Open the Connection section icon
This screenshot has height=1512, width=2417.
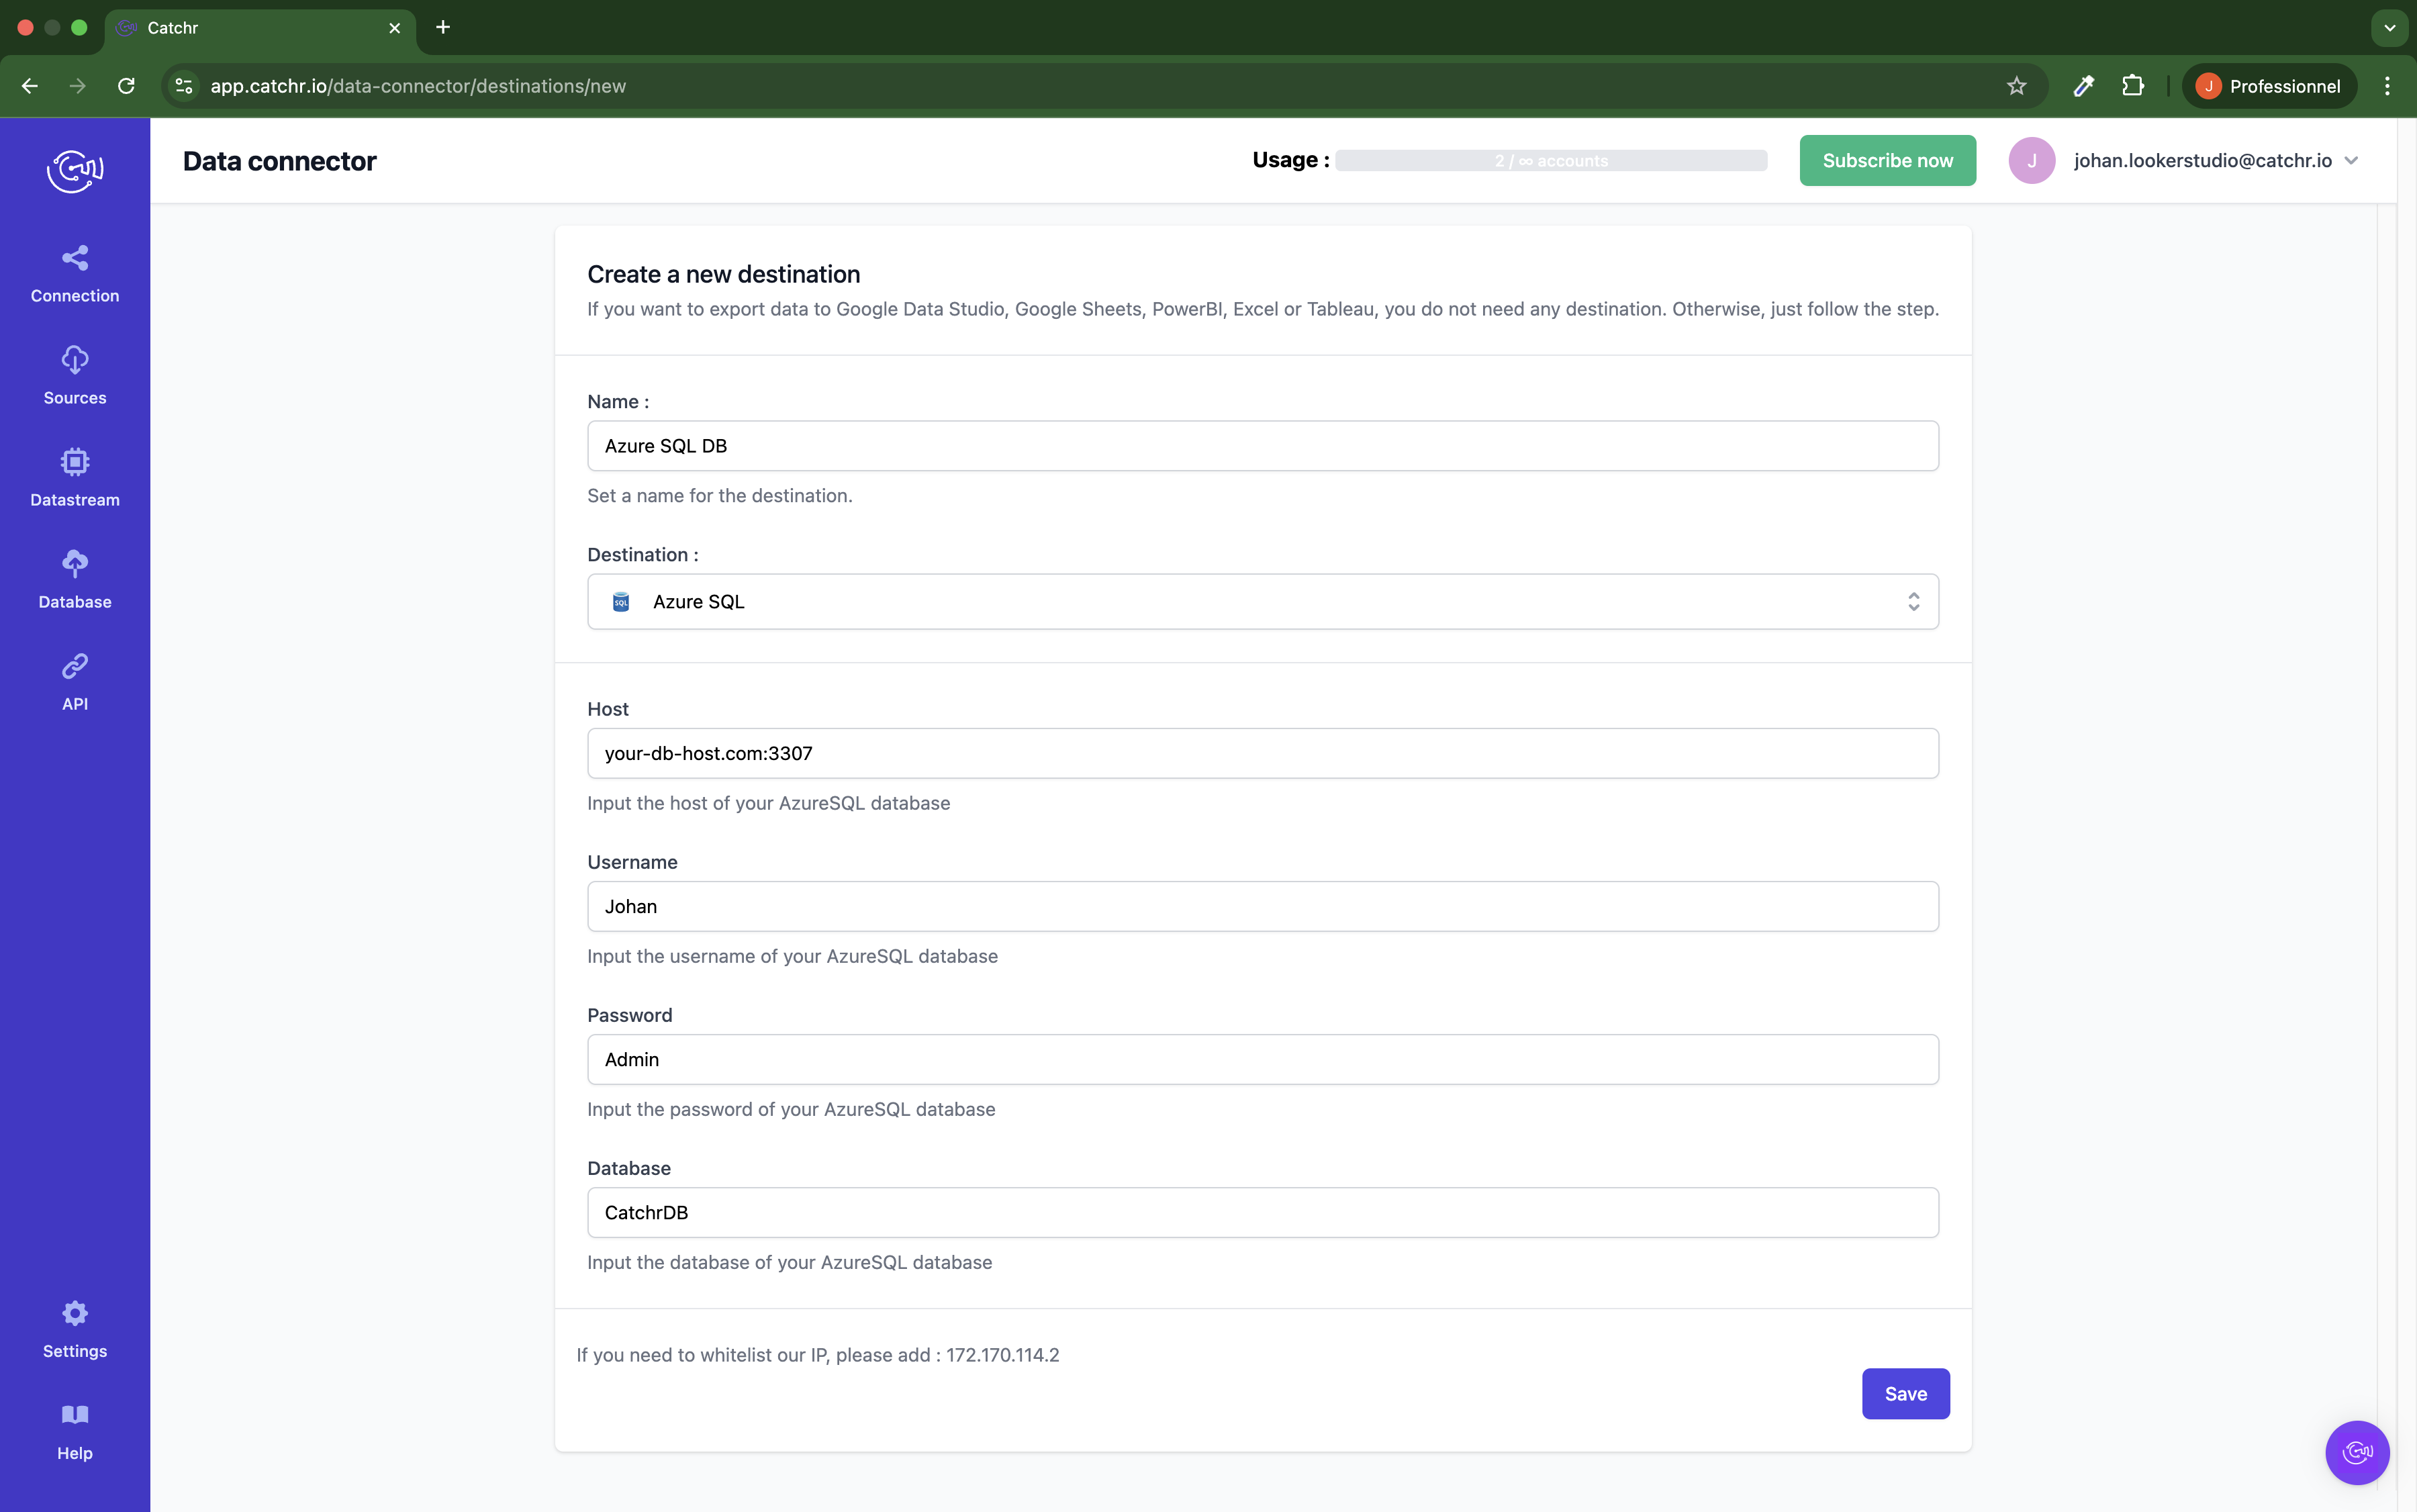(75, 258)
